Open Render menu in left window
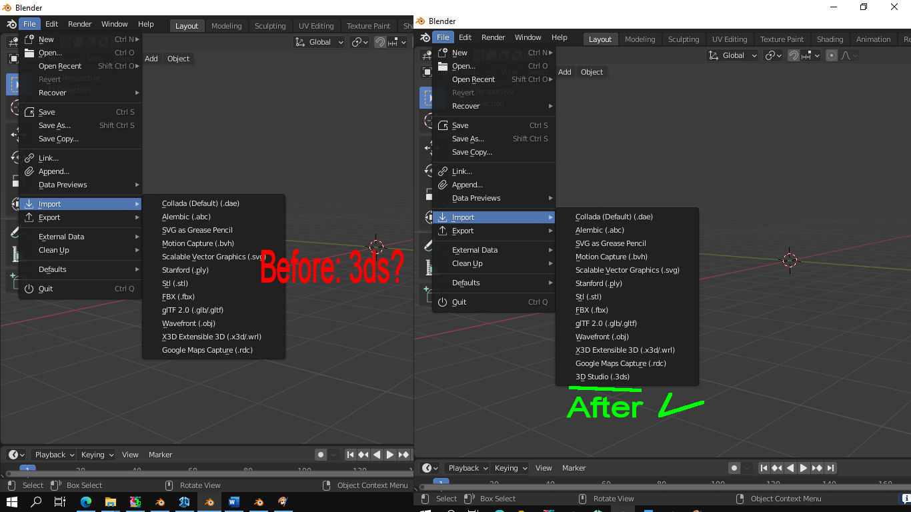 [79, 24]
